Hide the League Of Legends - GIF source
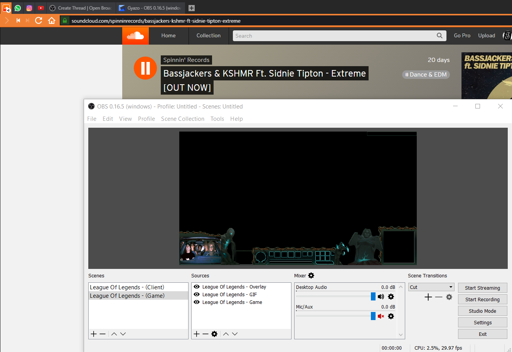This screenshot has width=512, height=352. [x=197, y=295]
